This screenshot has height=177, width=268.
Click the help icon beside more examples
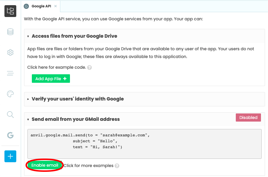117,166
